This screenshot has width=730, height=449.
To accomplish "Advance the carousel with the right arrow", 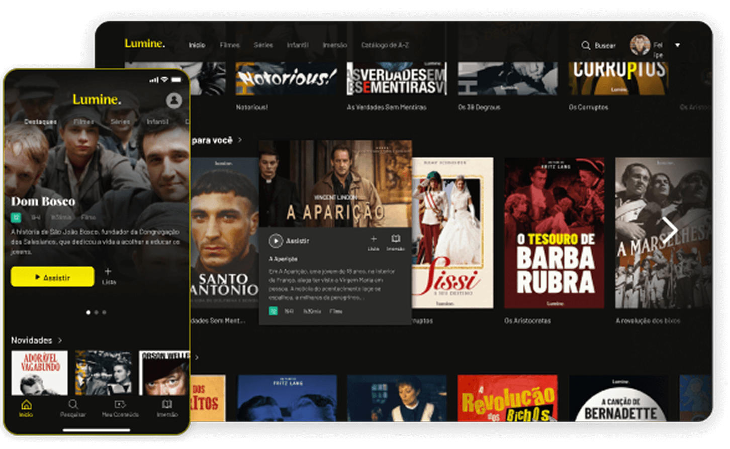I will [x=669, y=231].
